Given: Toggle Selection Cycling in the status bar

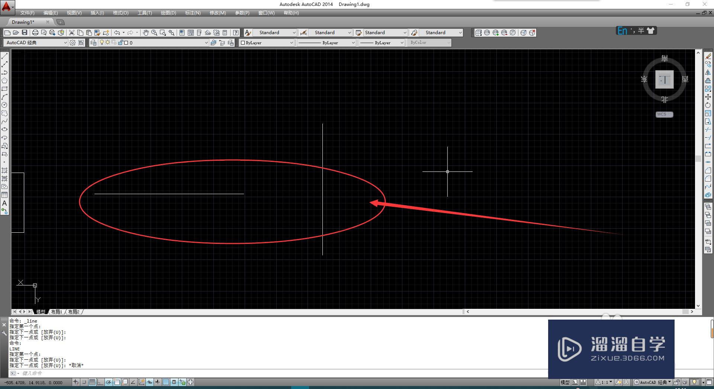Looking at the screenshot, I should pyautogui.click(x=182, y=382).
